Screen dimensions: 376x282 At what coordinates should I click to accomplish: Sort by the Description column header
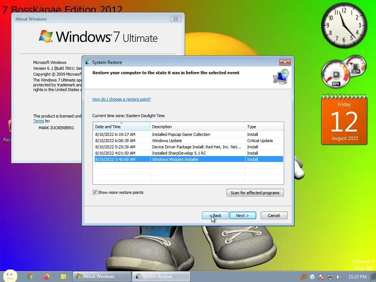pyautogui.click(x=198, y=127)
